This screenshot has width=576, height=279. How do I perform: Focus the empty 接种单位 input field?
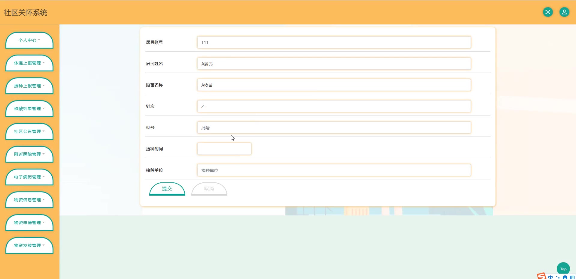point(334,170)
